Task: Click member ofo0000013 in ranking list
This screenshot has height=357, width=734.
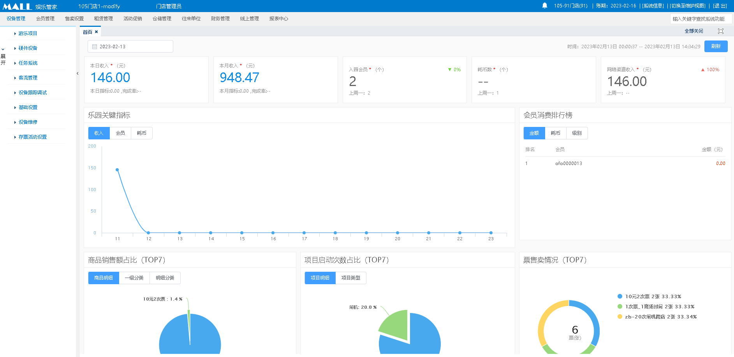Action: click(569, 164)
